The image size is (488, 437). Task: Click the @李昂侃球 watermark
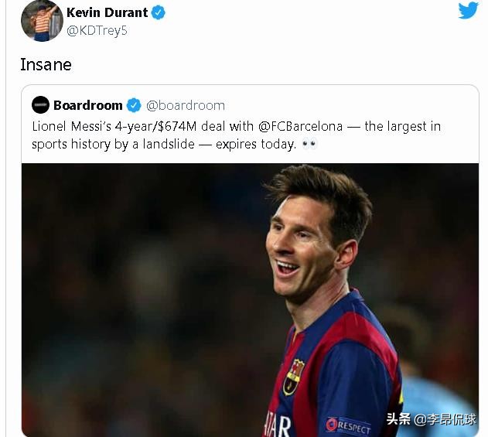coord(445,419)
